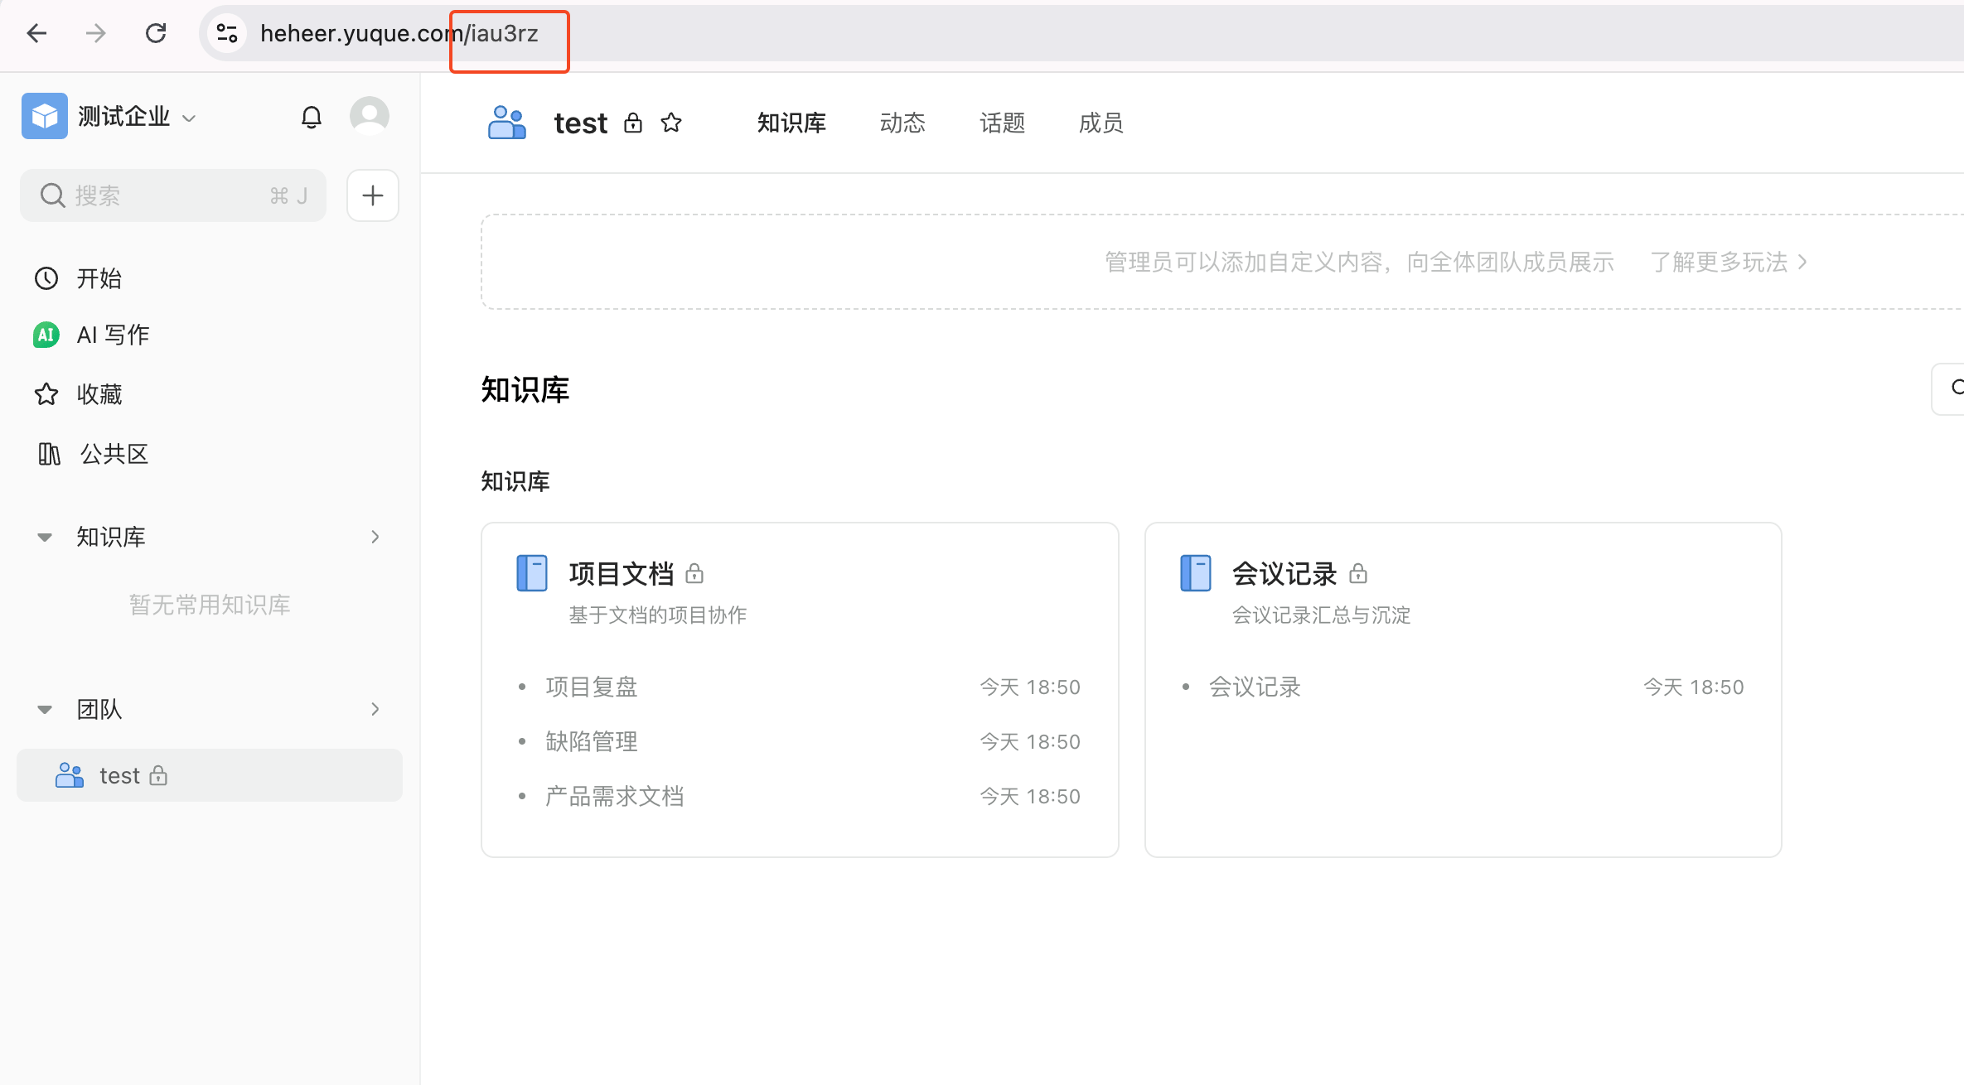Collapse the 知识库 sidebar section
Screen dimensions: 1964x1085
(x=45, y=538)
